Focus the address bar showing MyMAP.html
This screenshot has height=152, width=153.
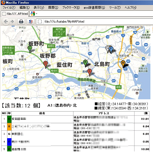point(95,21)
